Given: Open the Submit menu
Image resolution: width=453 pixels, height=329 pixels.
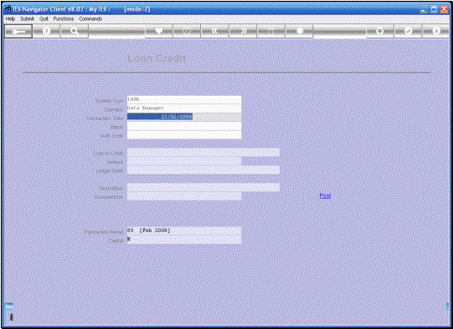Looking at the screenshot, I should click(x=27, y=18).
